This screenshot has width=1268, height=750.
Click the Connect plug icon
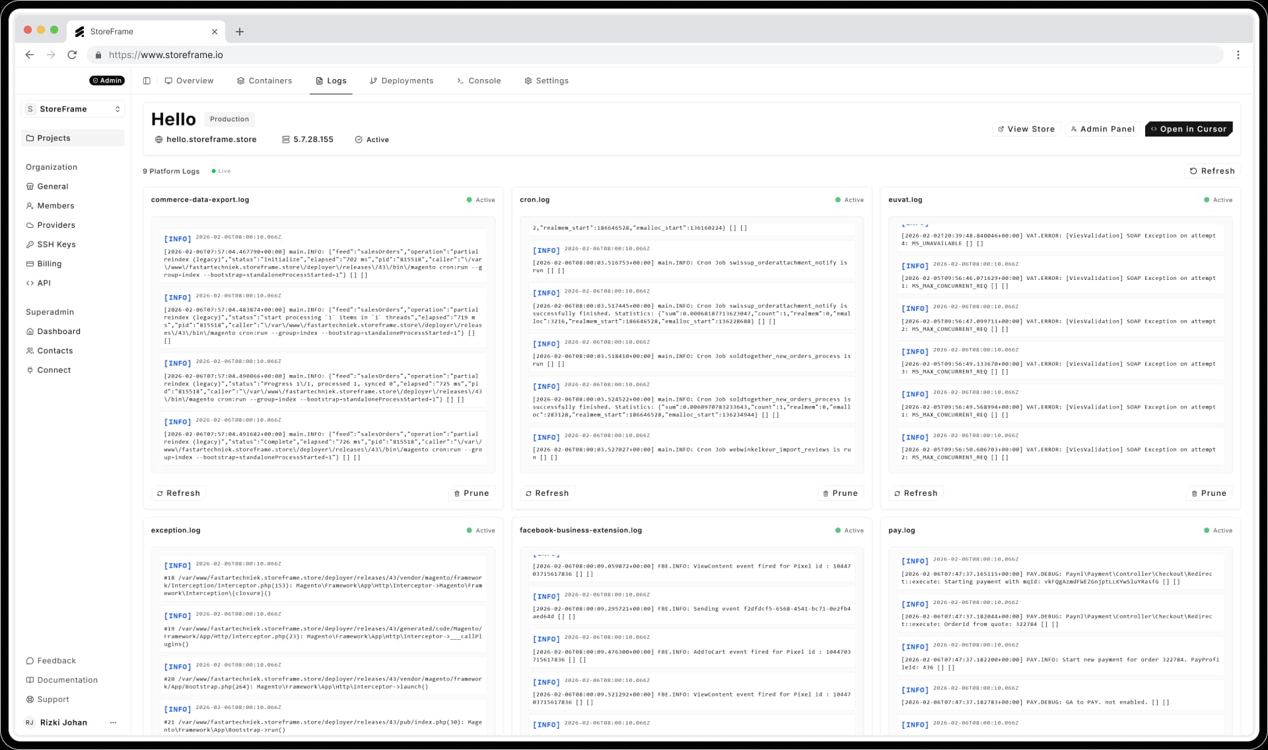pos(30,370)
